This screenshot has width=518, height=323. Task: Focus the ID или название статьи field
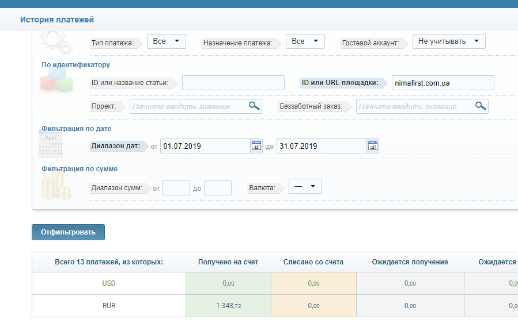[x=233, y=83]
